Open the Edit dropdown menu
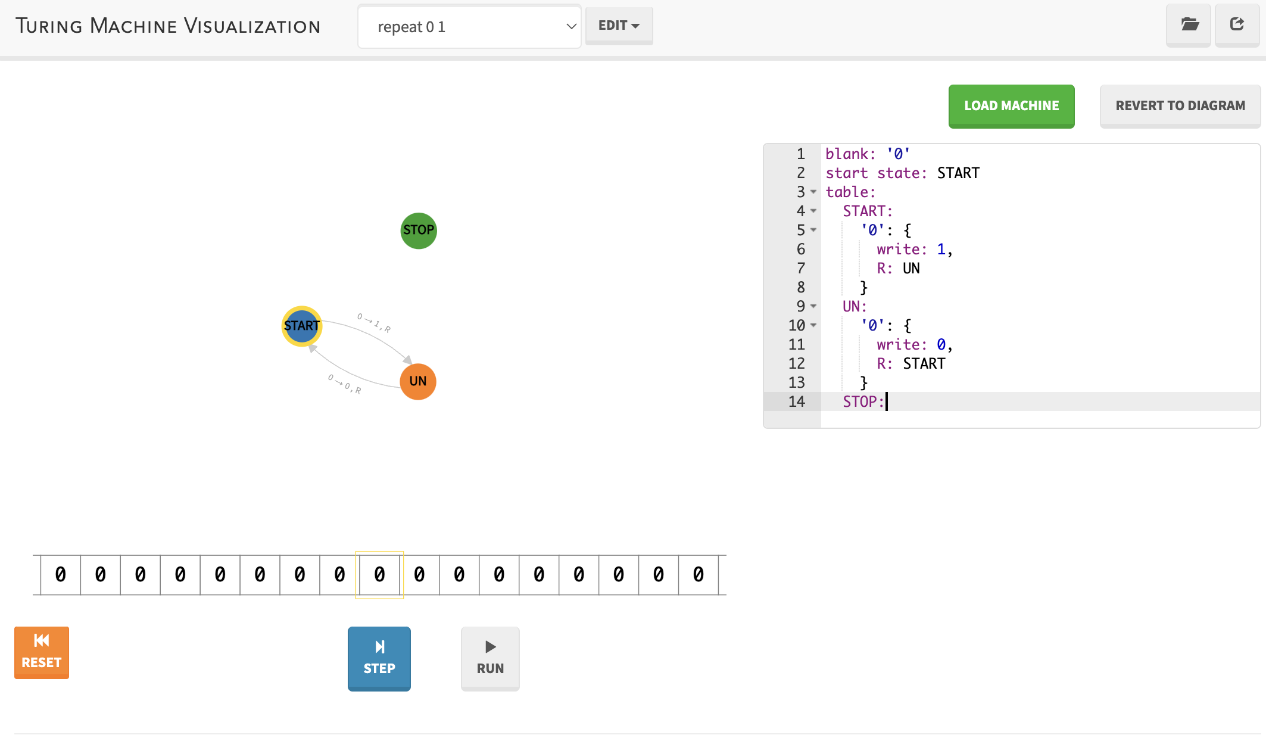Image resolution: width=1266 pixels, height=735 pixels. 619,26
